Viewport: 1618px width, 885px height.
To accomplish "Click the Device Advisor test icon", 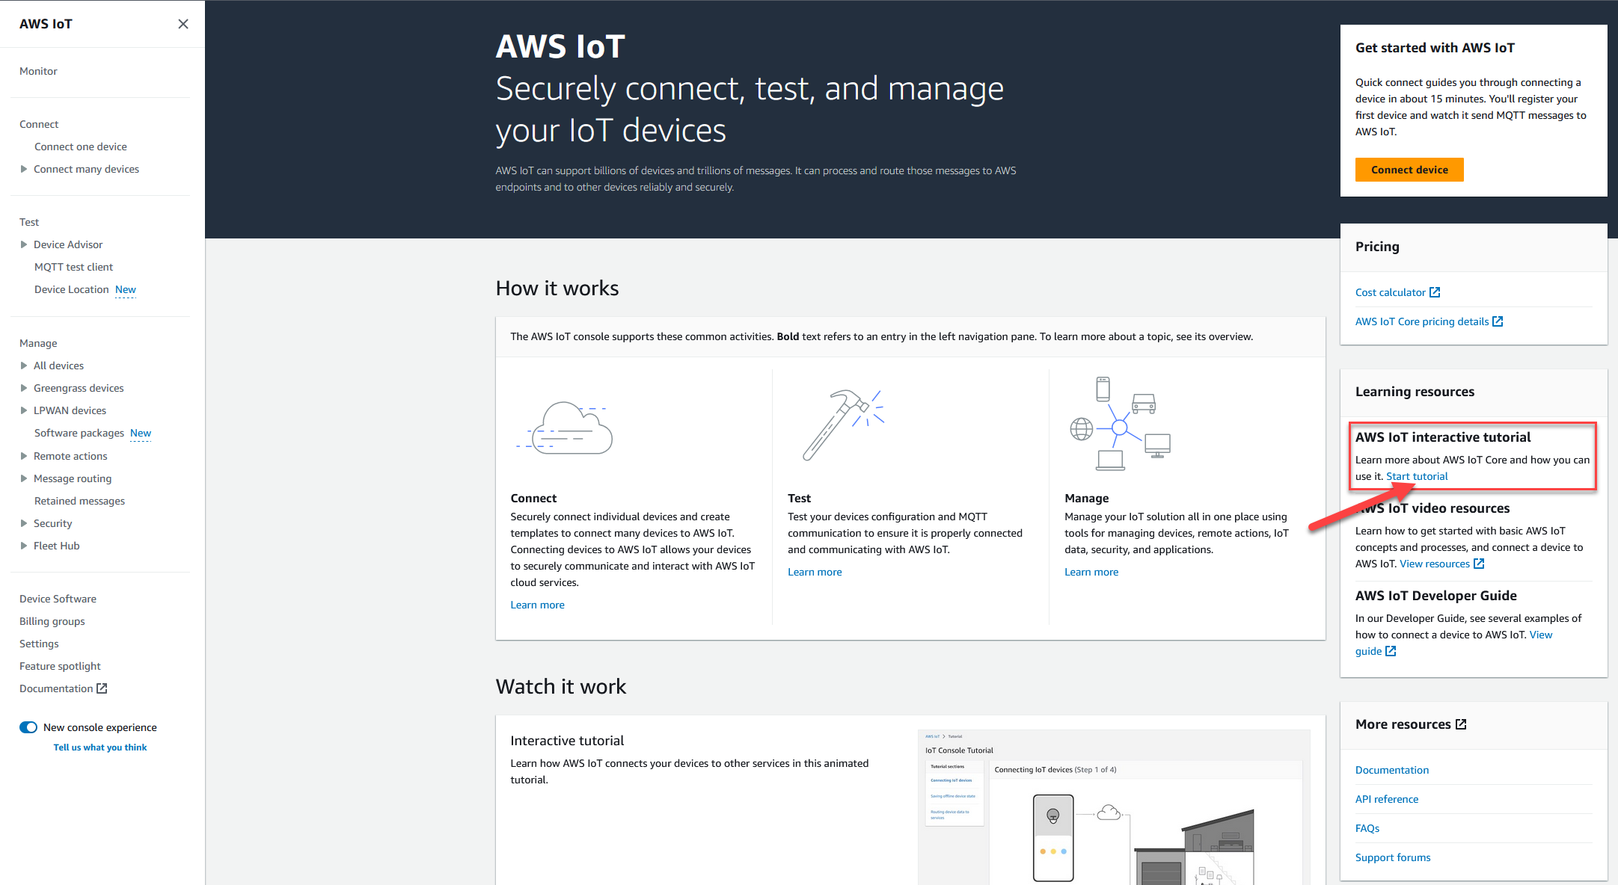I will (23, 244).
